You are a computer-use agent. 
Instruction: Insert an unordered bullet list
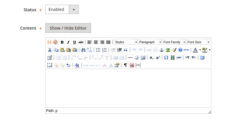click(98, 50)
